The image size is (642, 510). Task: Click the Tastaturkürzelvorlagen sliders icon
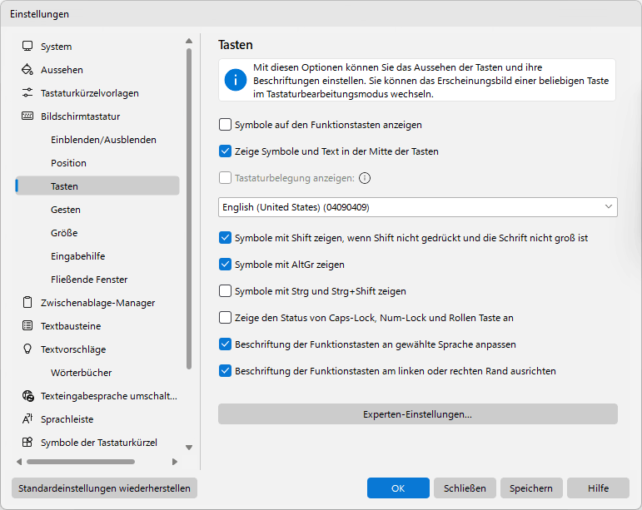(27, 93)
